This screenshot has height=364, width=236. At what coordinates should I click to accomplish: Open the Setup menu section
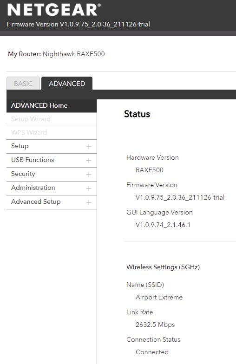(52, 146)
